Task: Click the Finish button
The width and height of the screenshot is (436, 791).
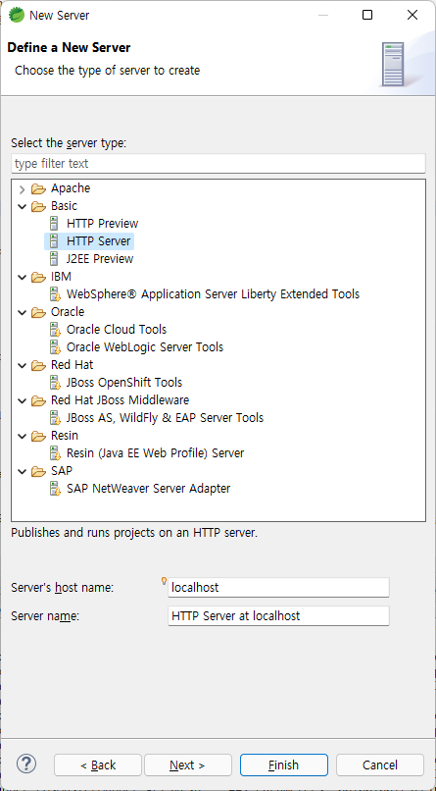Action: (284, 765)
